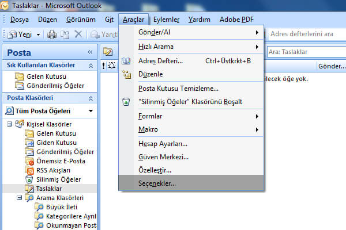Viewport: 346px width, 230px height.
Task: Click the Yeni new item button
Action: coord(20,34)
